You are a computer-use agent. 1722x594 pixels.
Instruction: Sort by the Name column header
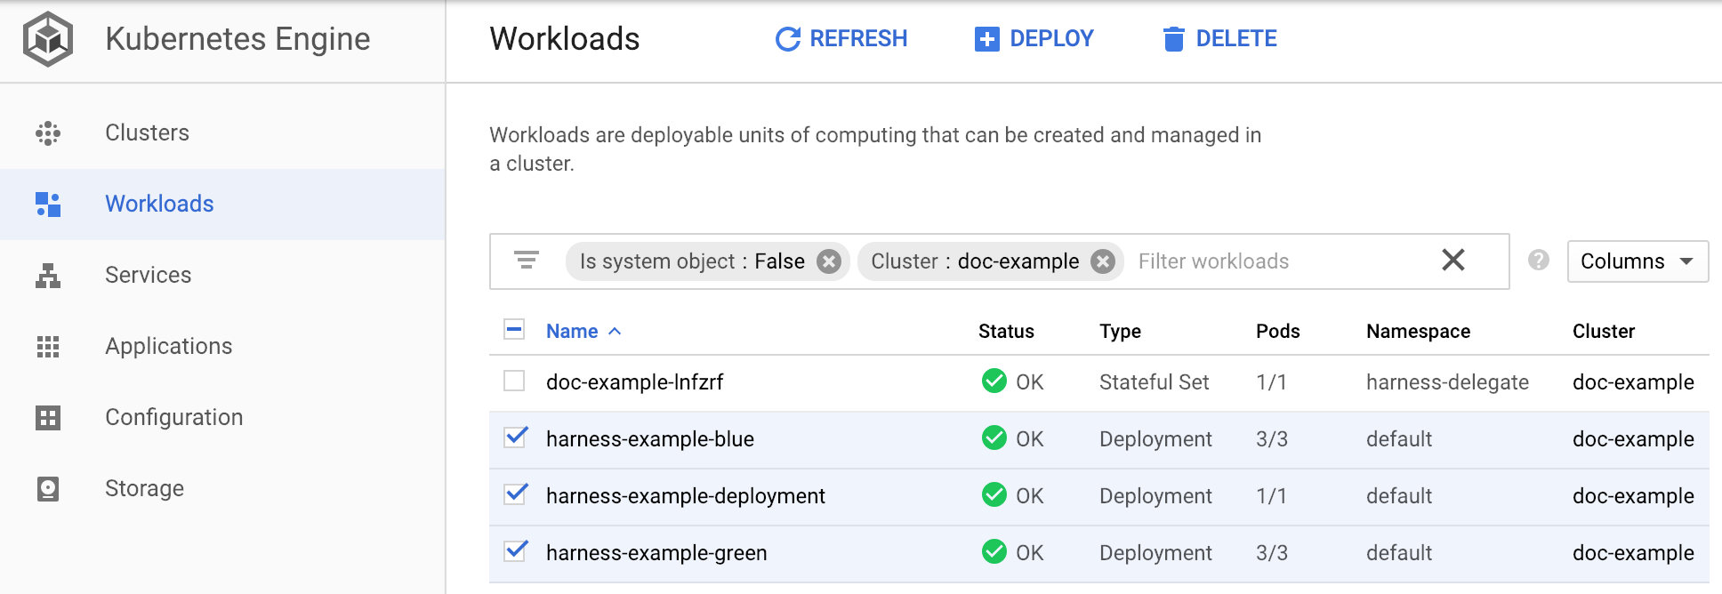pyautogui.click(x=572, y=332)
